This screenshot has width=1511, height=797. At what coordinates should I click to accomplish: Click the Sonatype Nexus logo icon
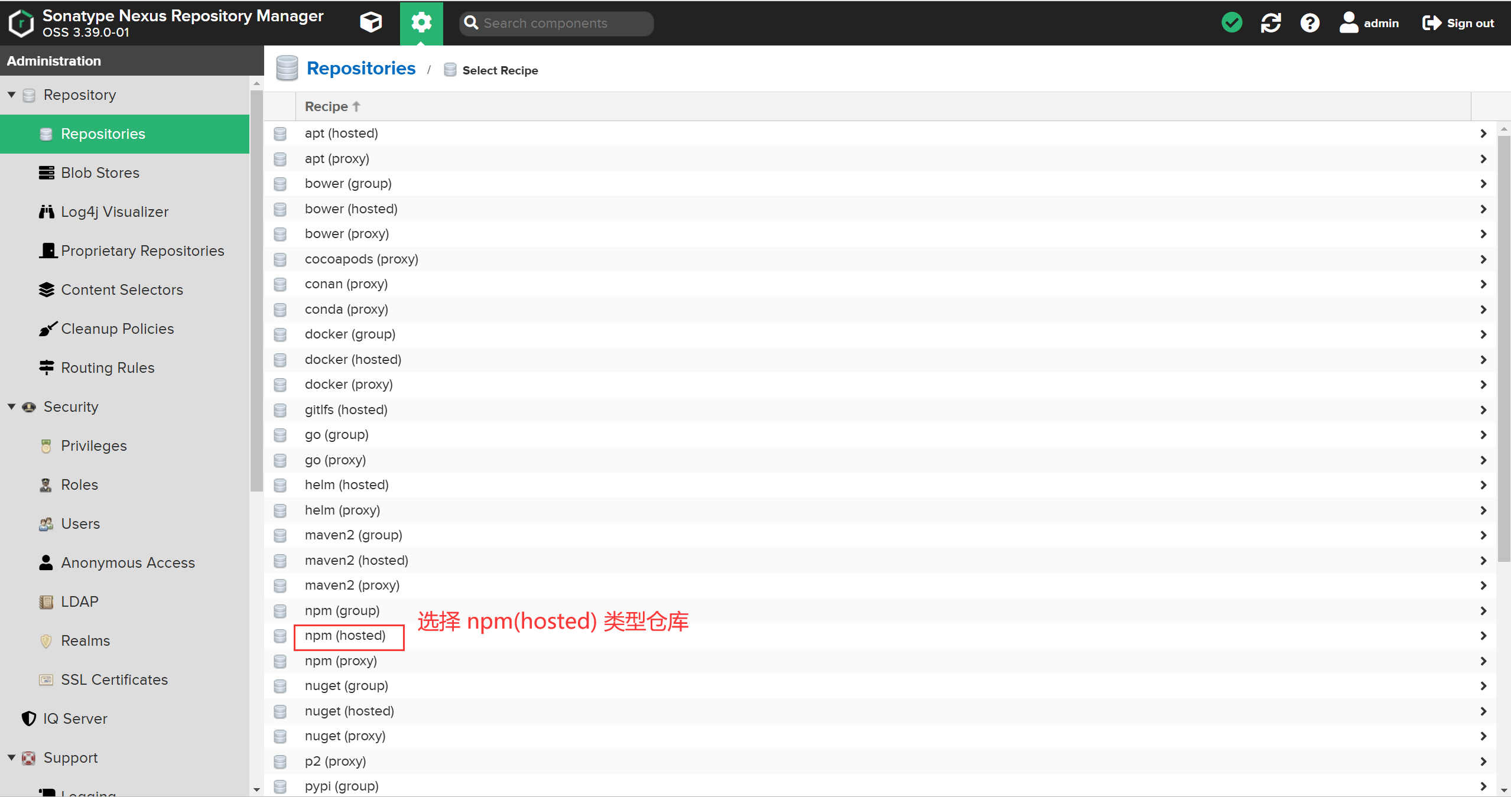[x=21, y=23]
